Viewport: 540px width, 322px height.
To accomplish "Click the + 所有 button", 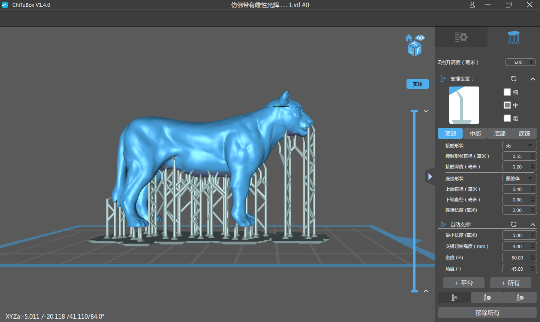I will tap(511, 283).
